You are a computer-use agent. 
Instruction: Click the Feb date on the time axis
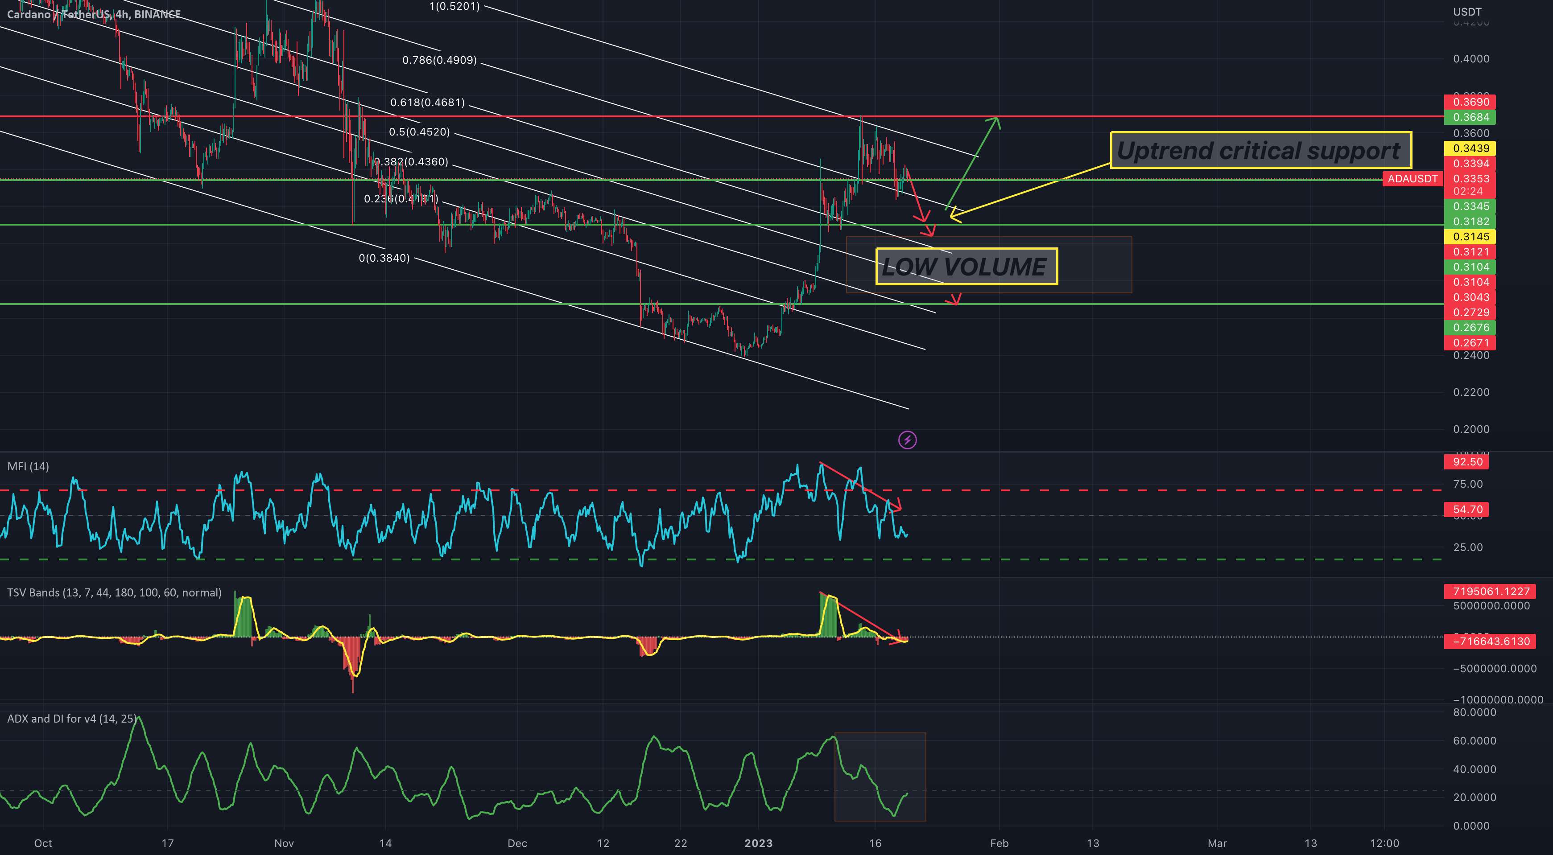pos(999,843)
